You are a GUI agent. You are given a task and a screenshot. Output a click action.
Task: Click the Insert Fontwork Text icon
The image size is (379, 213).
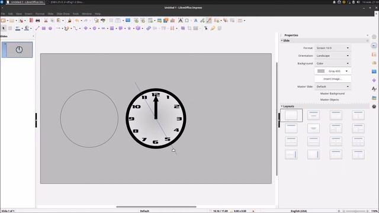pyautogui.click(x=196, y=21)
